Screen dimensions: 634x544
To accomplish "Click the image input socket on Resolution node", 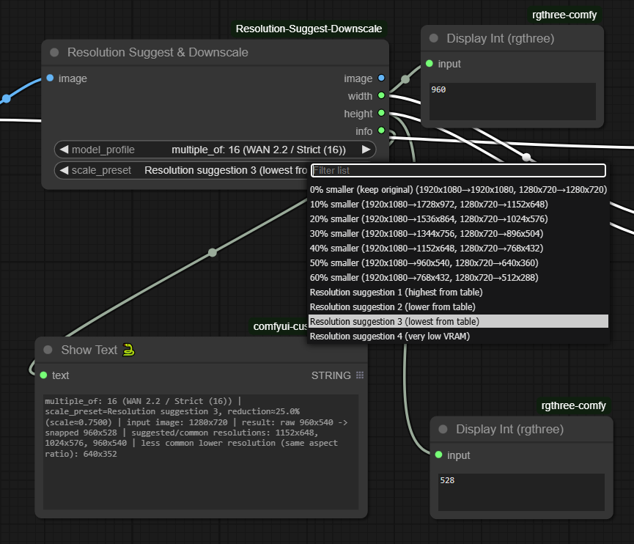I will tap(50, 78).
